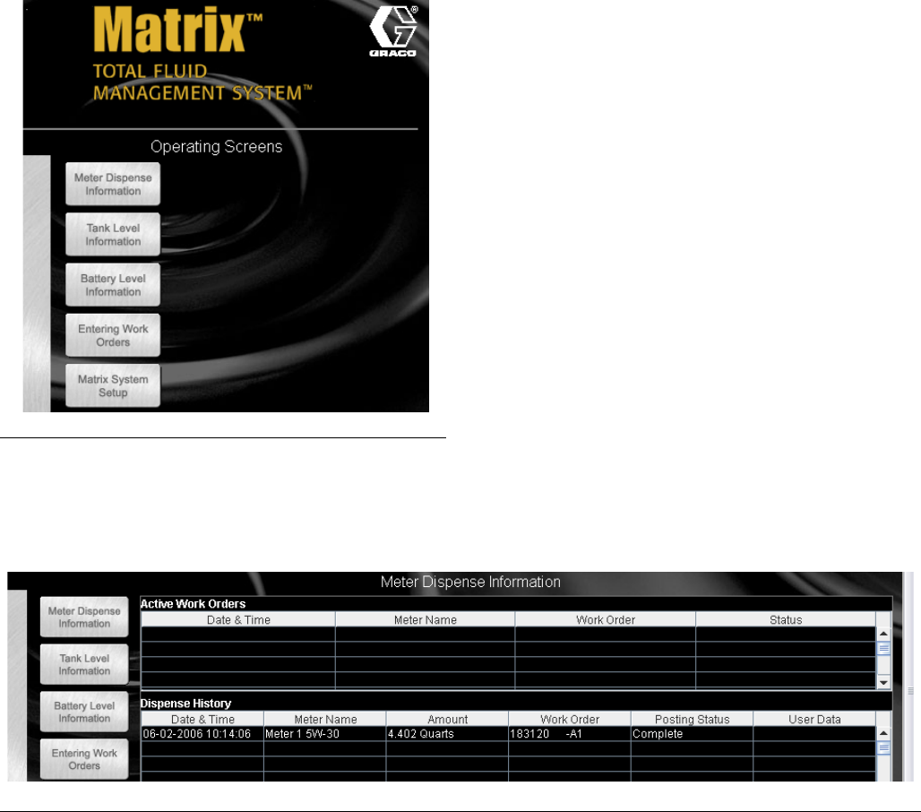Click the Status column header
The image size is (921, 812).
[x=786, y=619]
